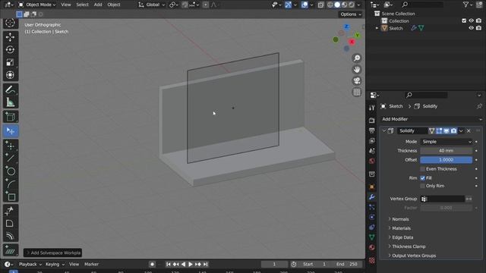Open the Physics properties tab
Image resolution: width=486 pixels, height=273 pixels.
(x=371, y=218)
